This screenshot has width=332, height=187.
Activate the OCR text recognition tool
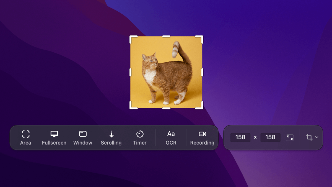click(171, 138)
